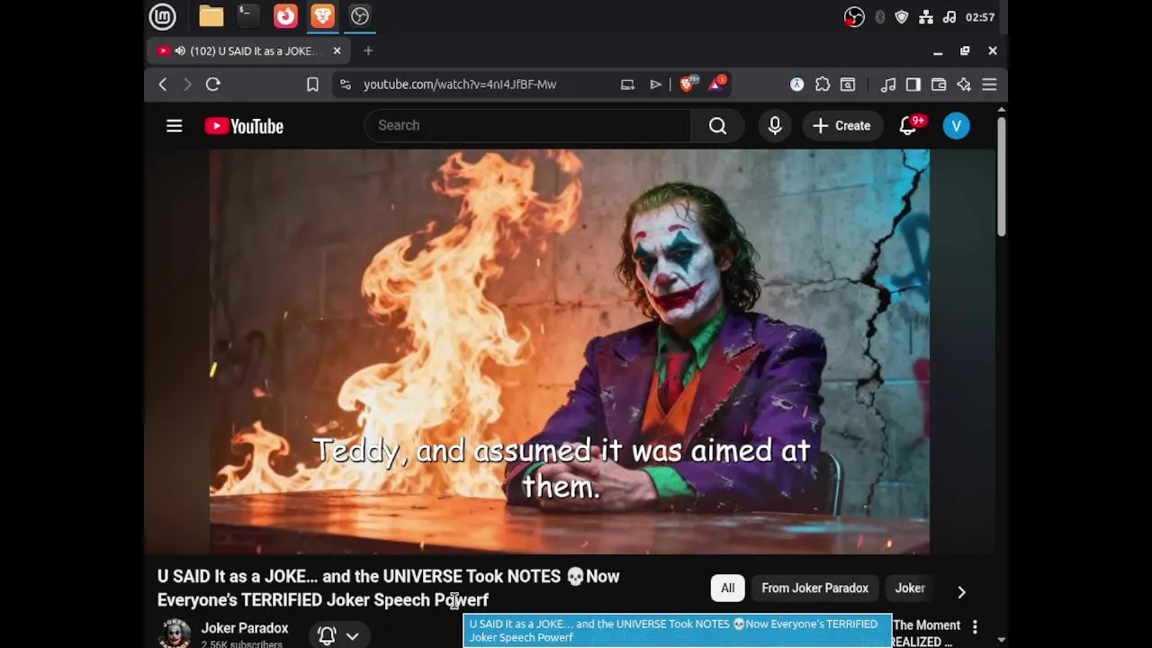1152x648 pixels.
Task: Open the music note sound tray icon
Action: 949,17
